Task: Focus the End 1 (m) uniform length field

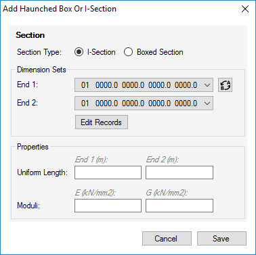Action: [x=108, y=172]
